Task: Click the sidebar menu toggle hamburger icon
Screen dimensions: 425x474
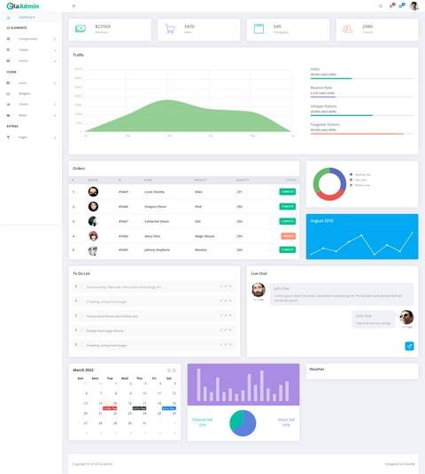Action: pos(73,5)
